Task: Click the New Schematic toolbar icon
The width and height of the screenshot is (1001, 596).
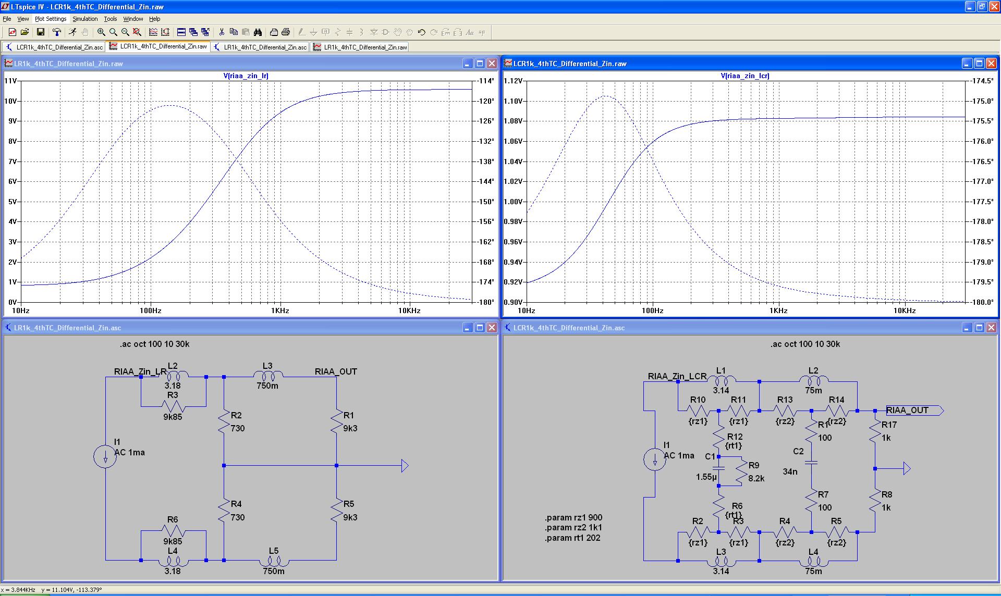Action: 13,32
